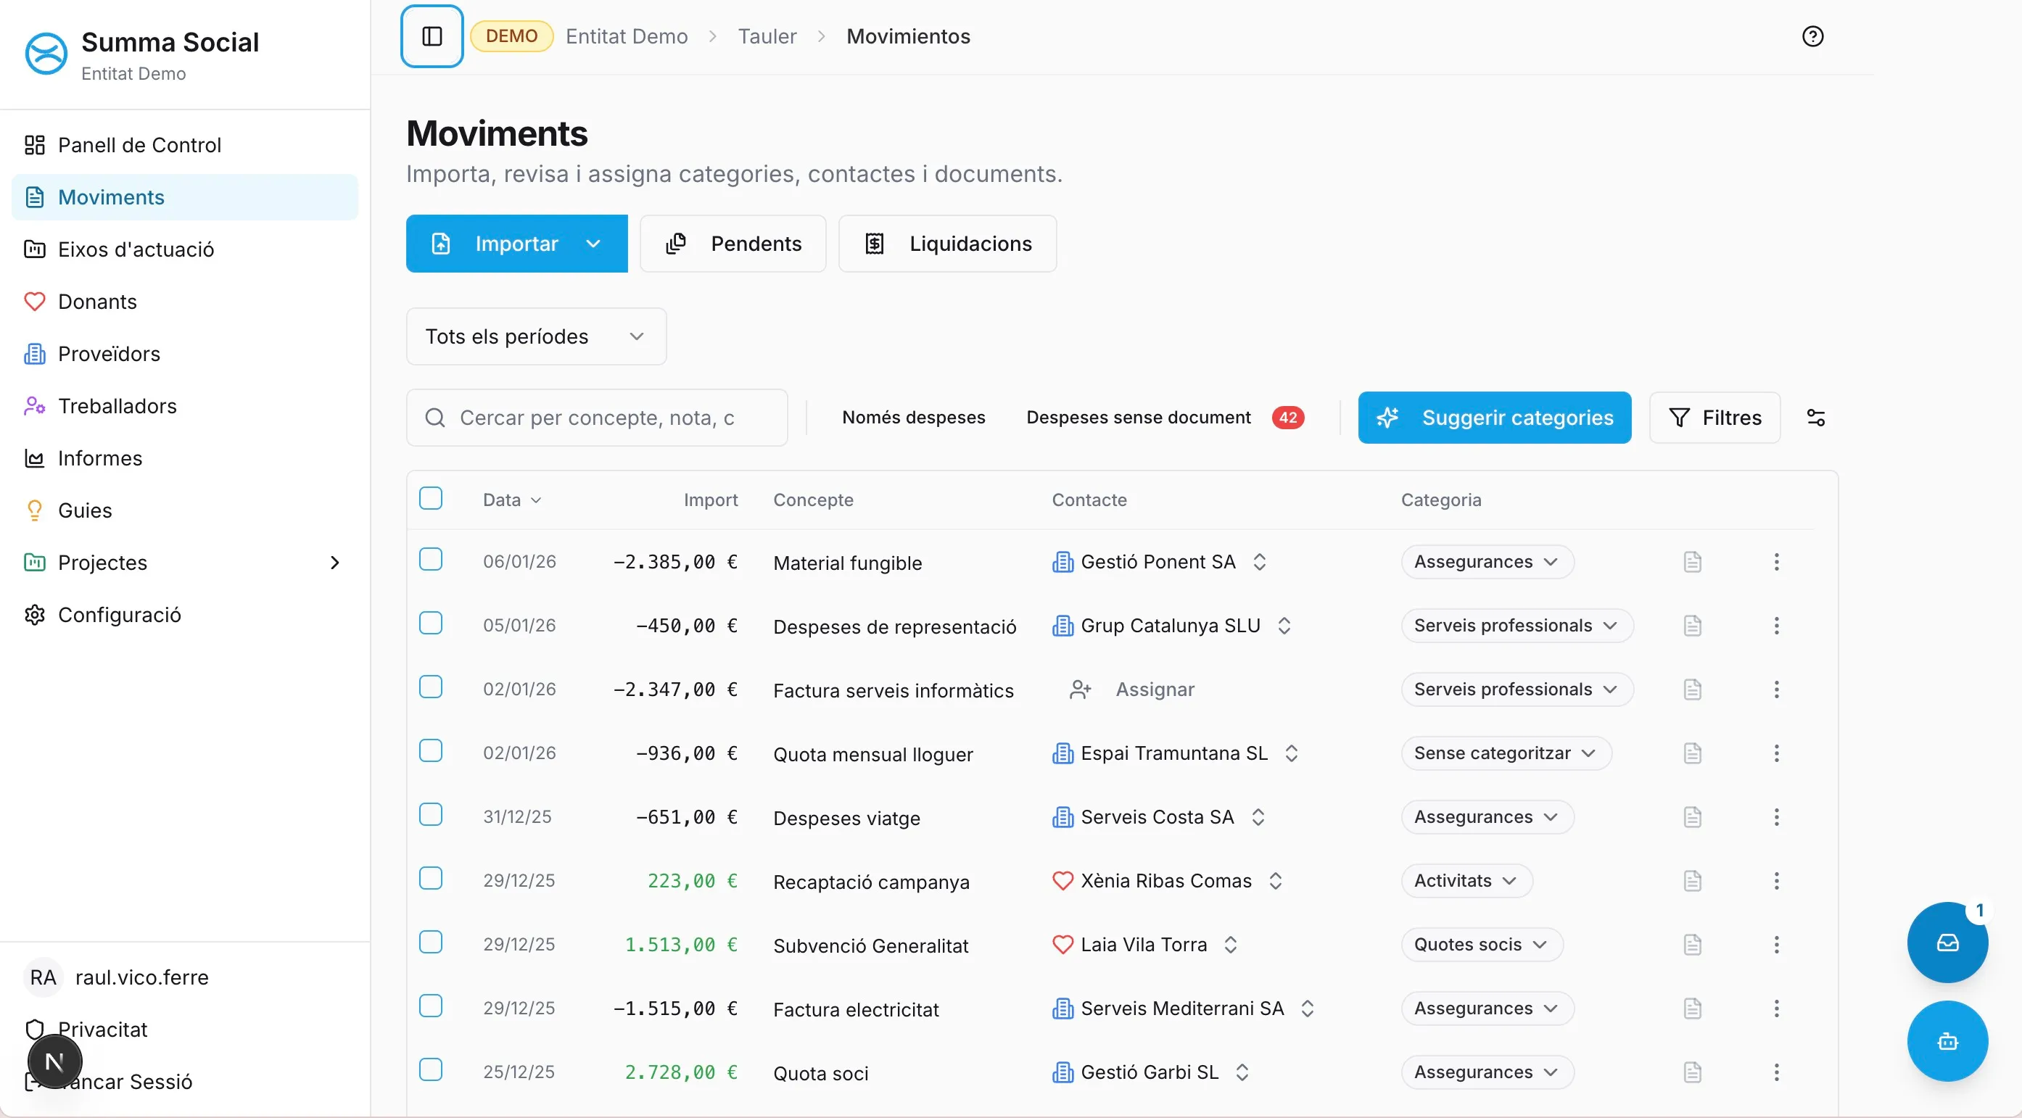Open more actions for Despeses de representació row
This screenshot has height=1118, width=2022.
[x=1776, y=625]
